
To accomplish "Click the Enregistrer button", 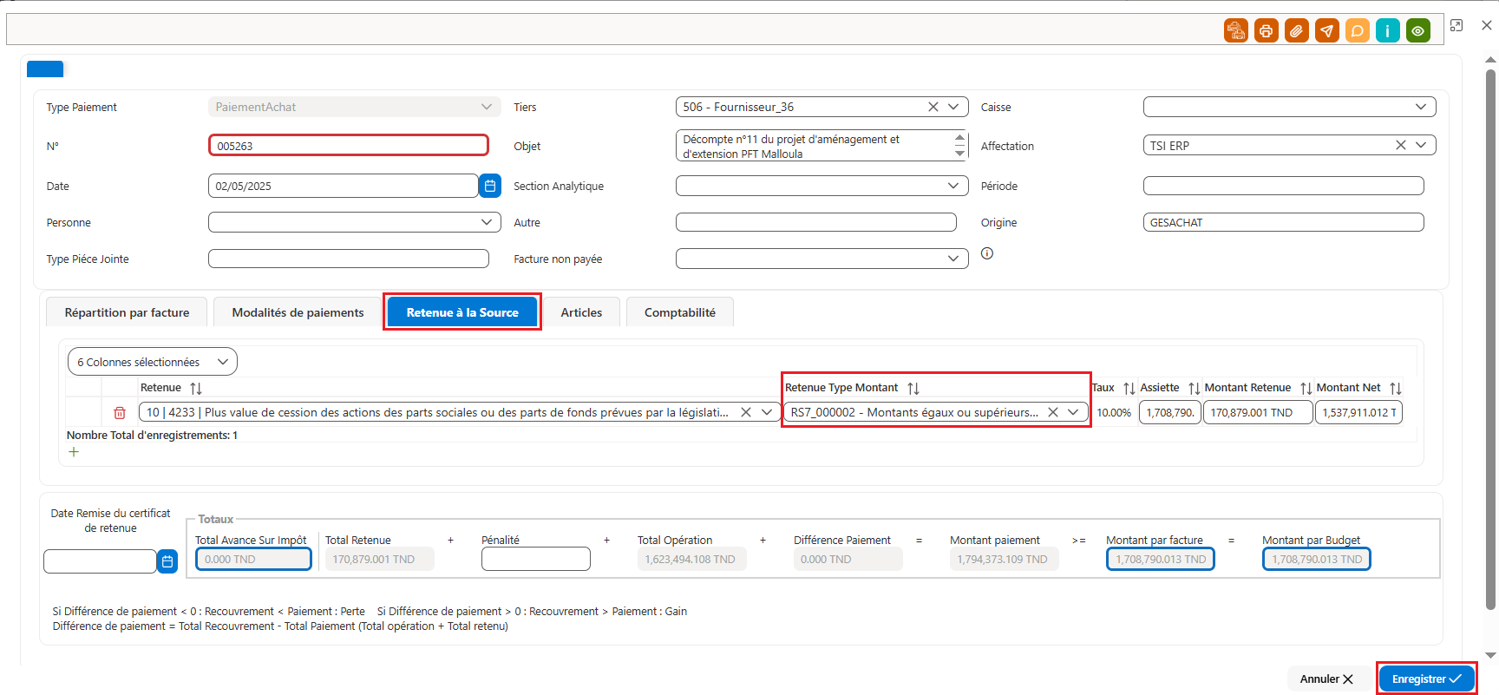I will tap(1426, 679).
